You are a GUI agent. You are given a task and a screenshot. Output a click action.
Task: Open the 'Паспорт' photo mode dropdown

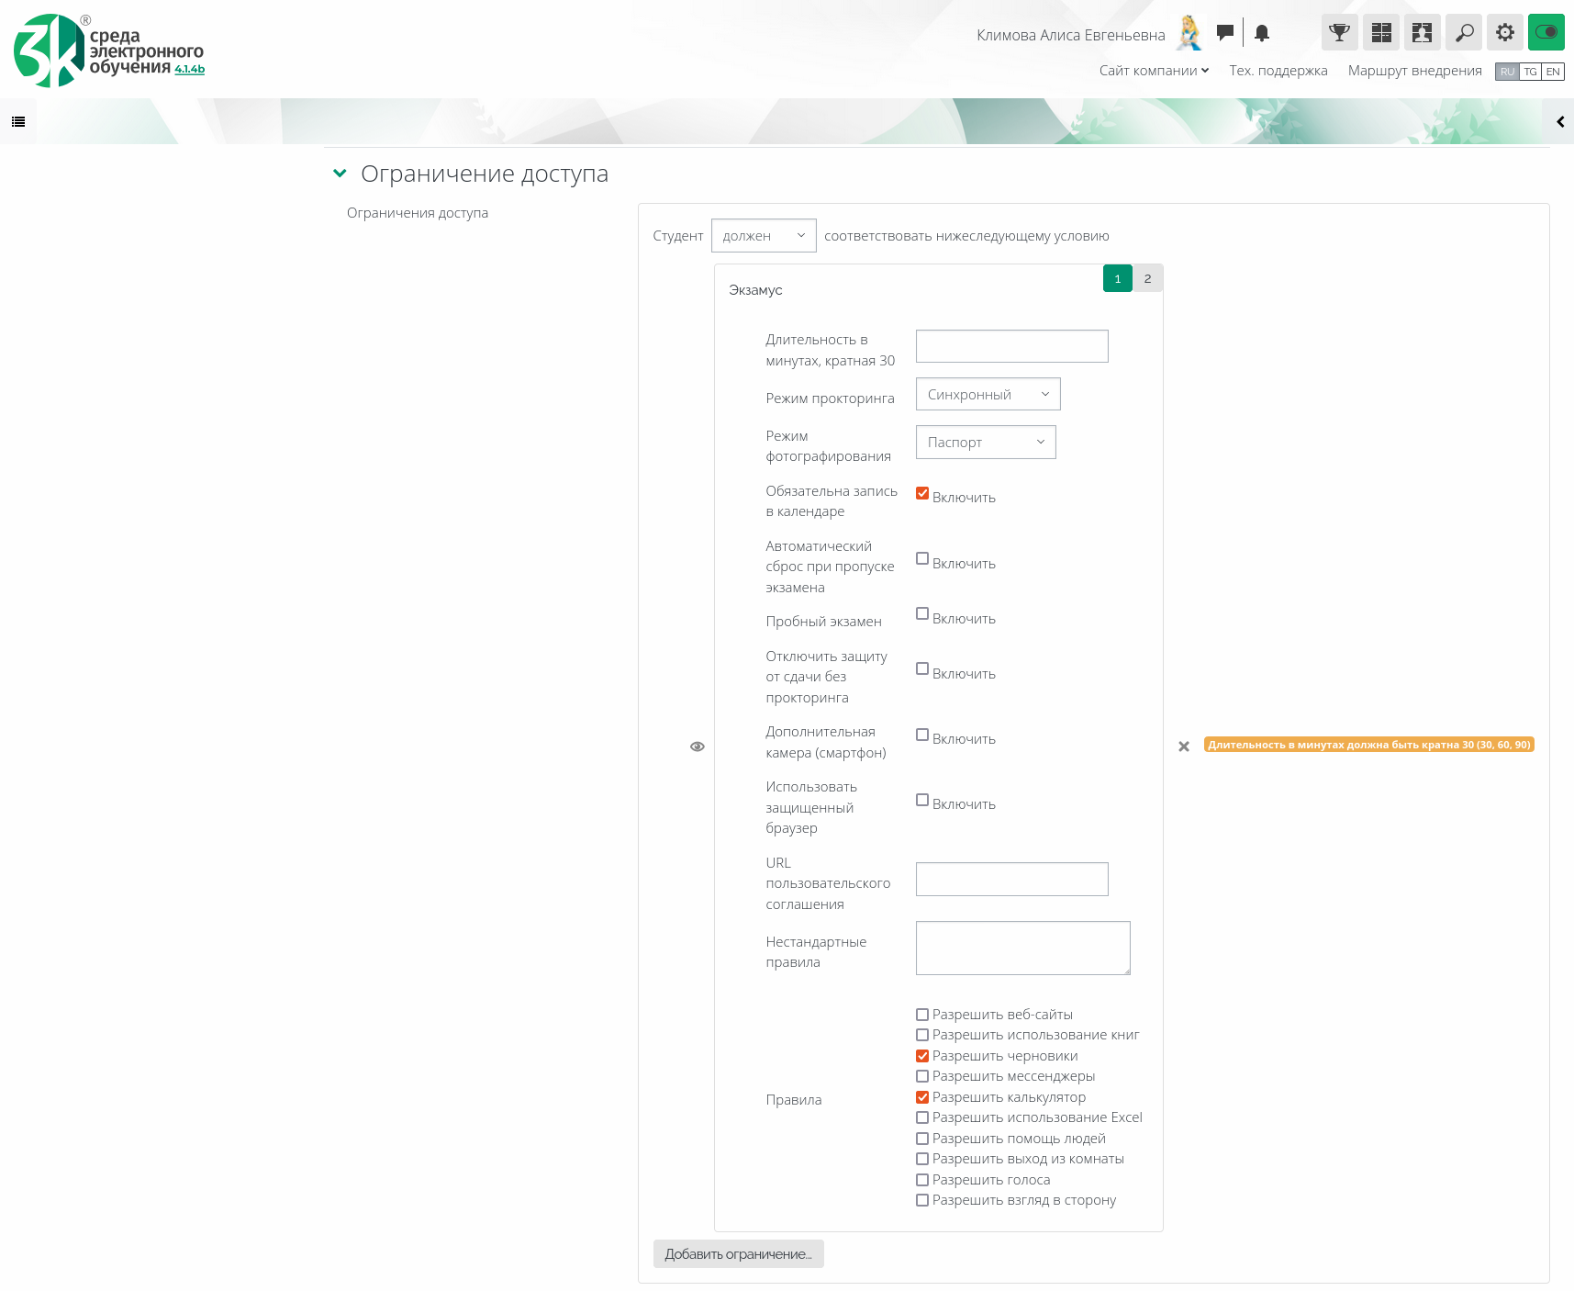click(985, 443)
